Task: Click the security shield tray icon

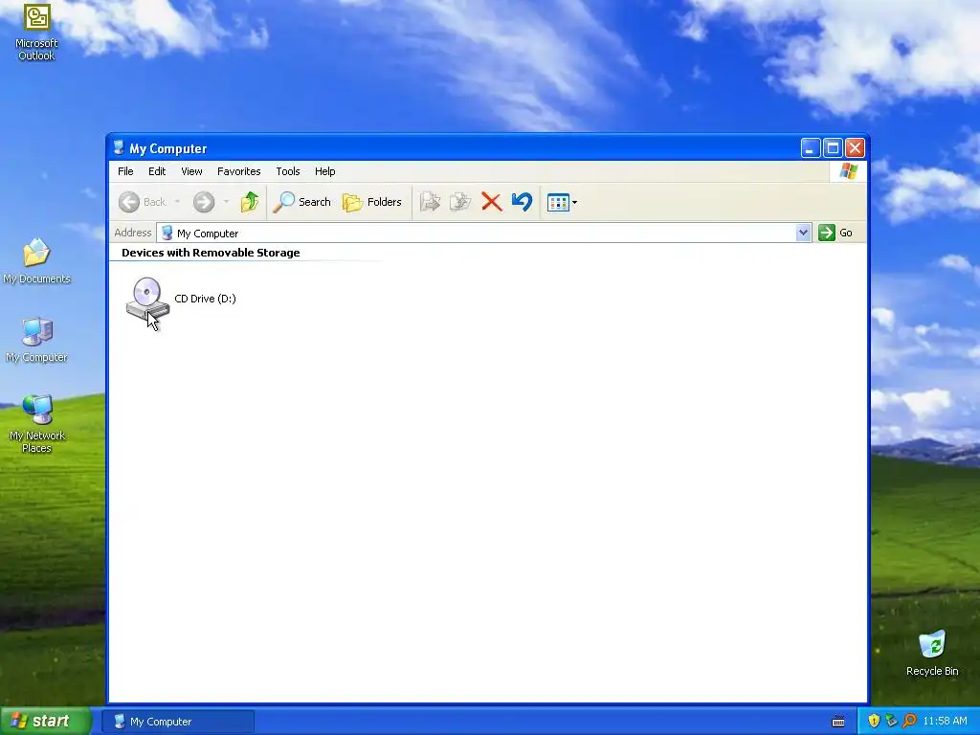Action: (873, 721)
